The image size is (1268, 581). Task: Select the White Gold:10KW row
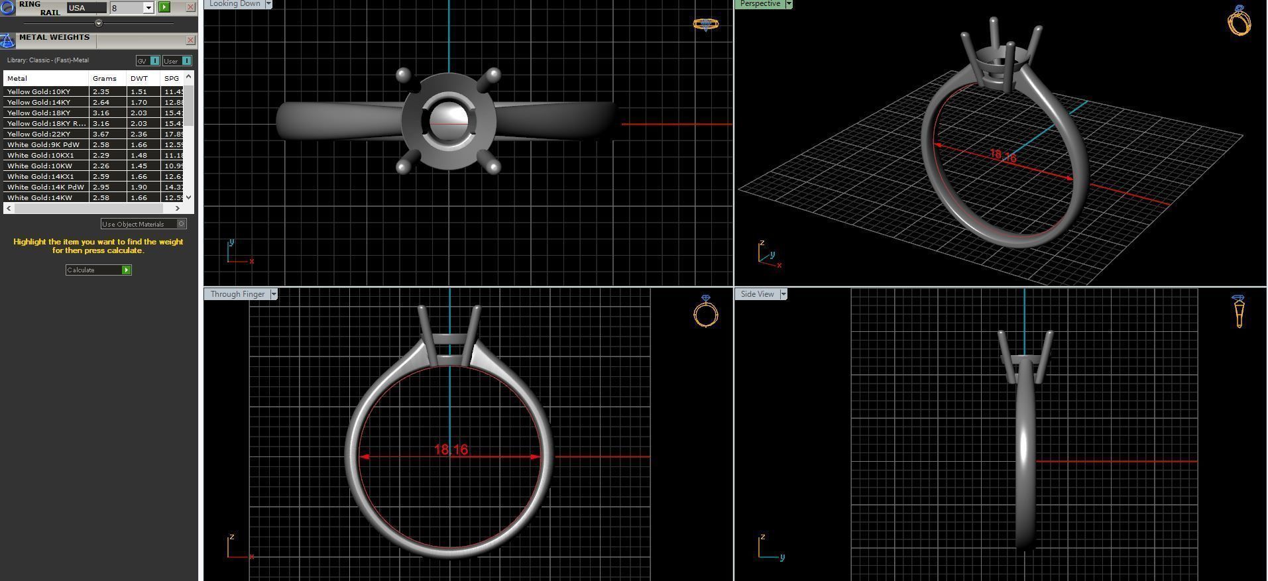point(94,166)
